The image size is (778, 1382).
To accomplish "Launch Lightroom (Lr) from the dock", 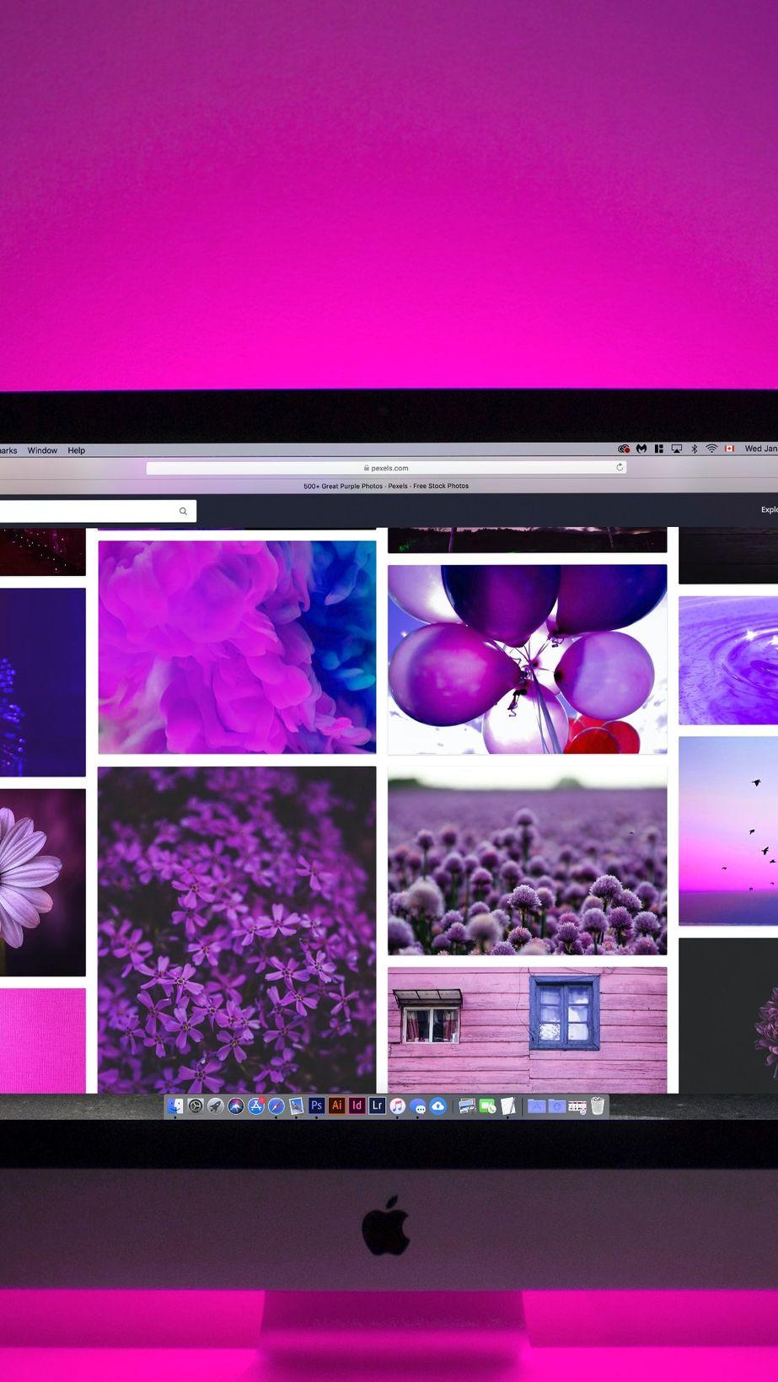I will [x=378, y=1105].
